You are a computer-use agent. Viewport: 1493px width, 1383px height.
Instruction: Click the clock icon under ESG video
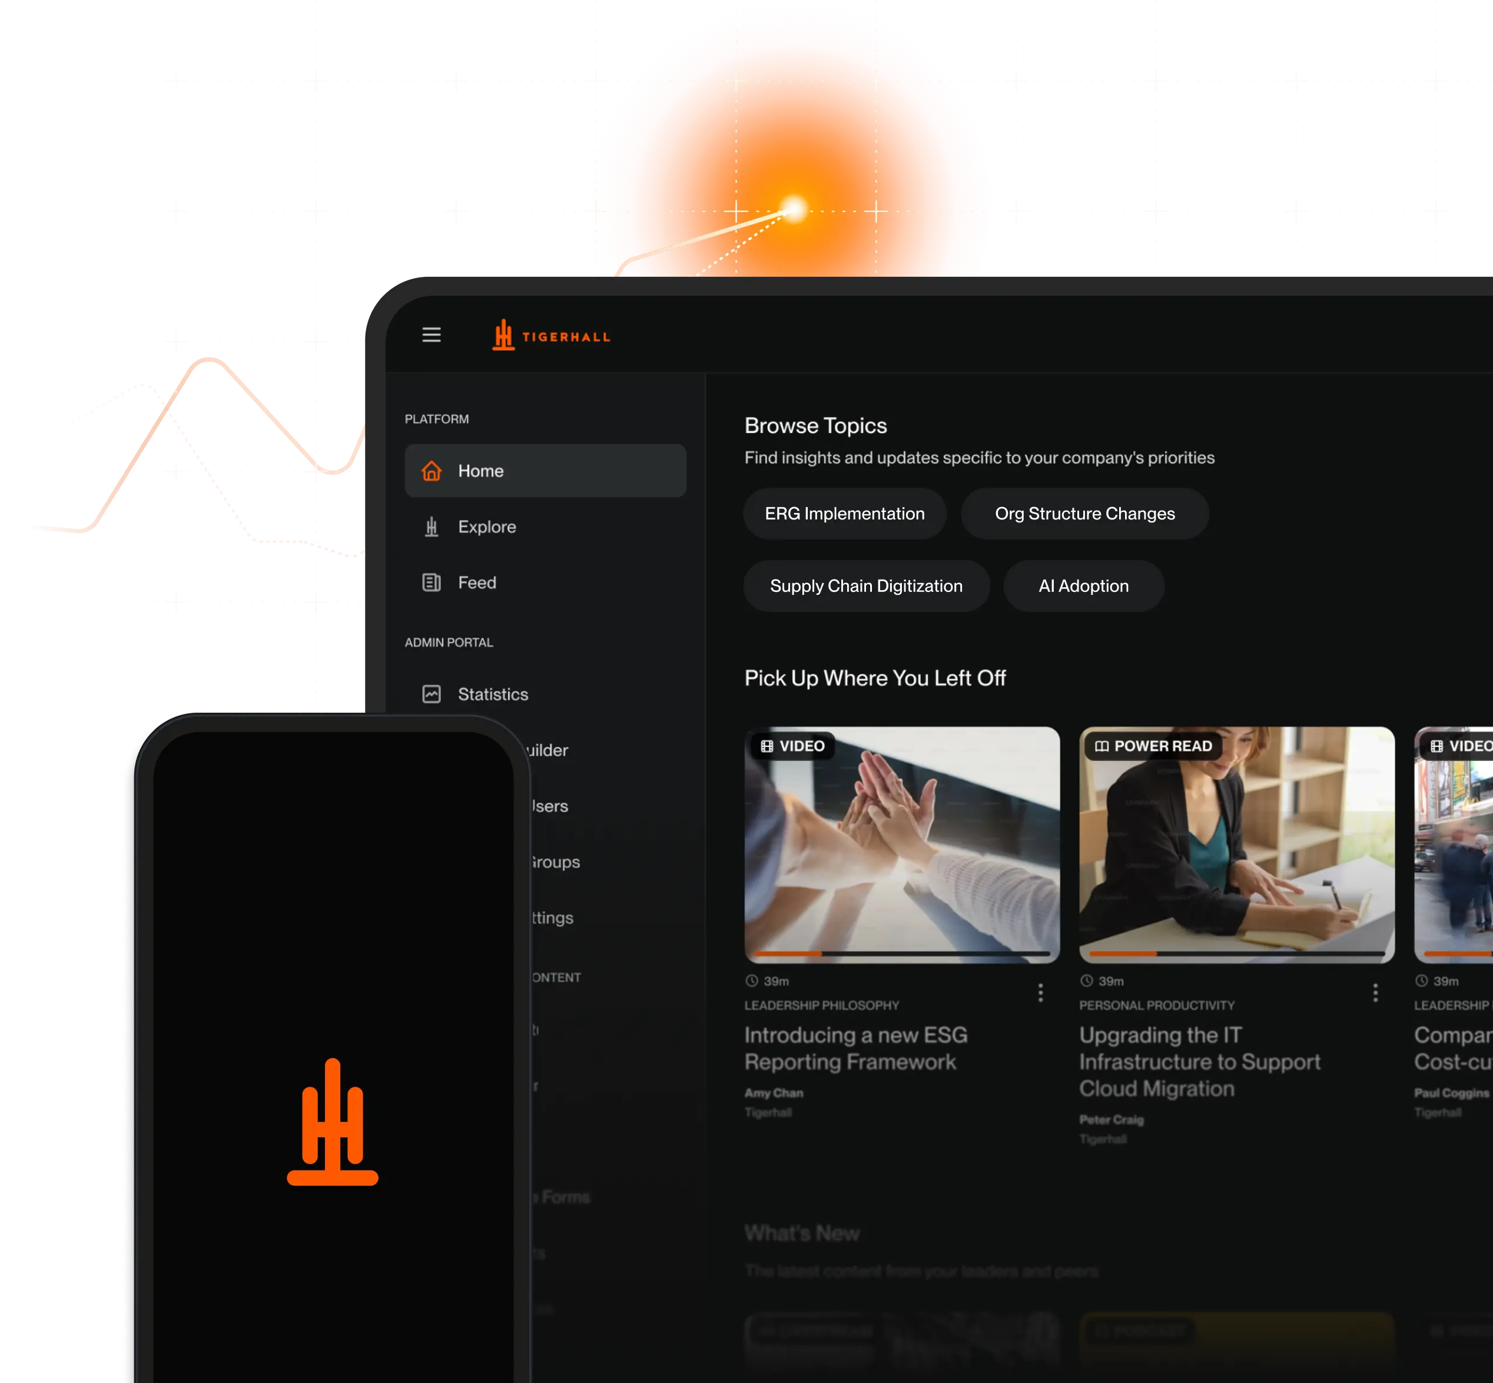[752, 980]
